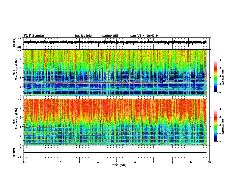
Task: Select the date text 'Jan. 23, 2023'
Action: [x=83, y=36]
